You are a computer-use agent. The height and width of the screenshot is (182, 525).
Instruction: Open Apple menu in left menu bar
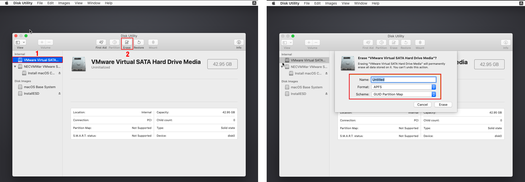tap(7, 3)
